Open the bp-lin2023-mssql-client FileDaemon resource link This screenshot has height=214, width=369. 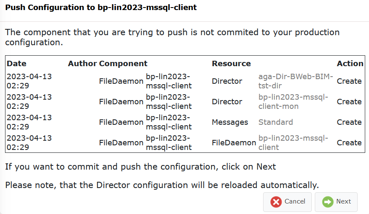click(293, 142)
